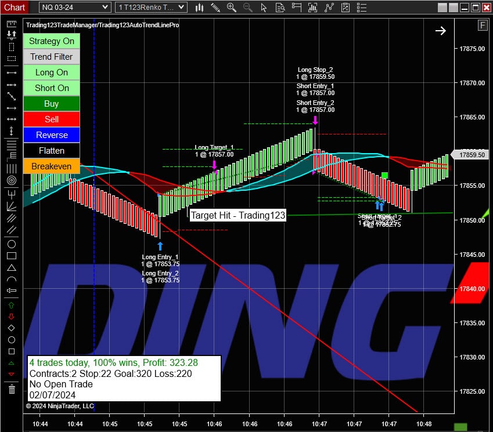Select the large Triangle shape tool
Image resolution: width=493 pixels, height=432 pixels.
point(12,267)
